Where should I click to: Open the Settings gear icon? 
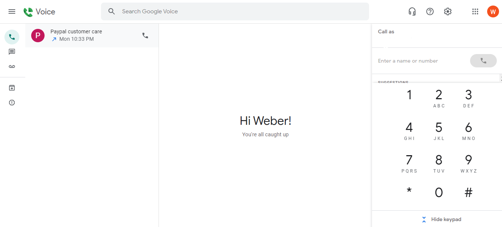tap(448, 11)
